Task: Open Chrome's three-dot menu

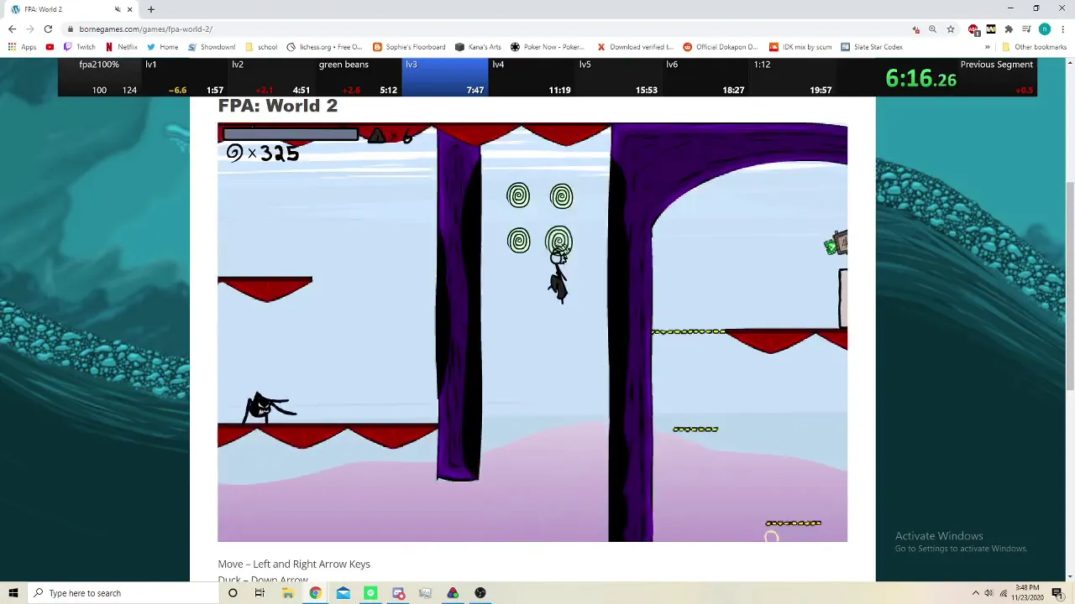Action: (x=1062, y=29)
